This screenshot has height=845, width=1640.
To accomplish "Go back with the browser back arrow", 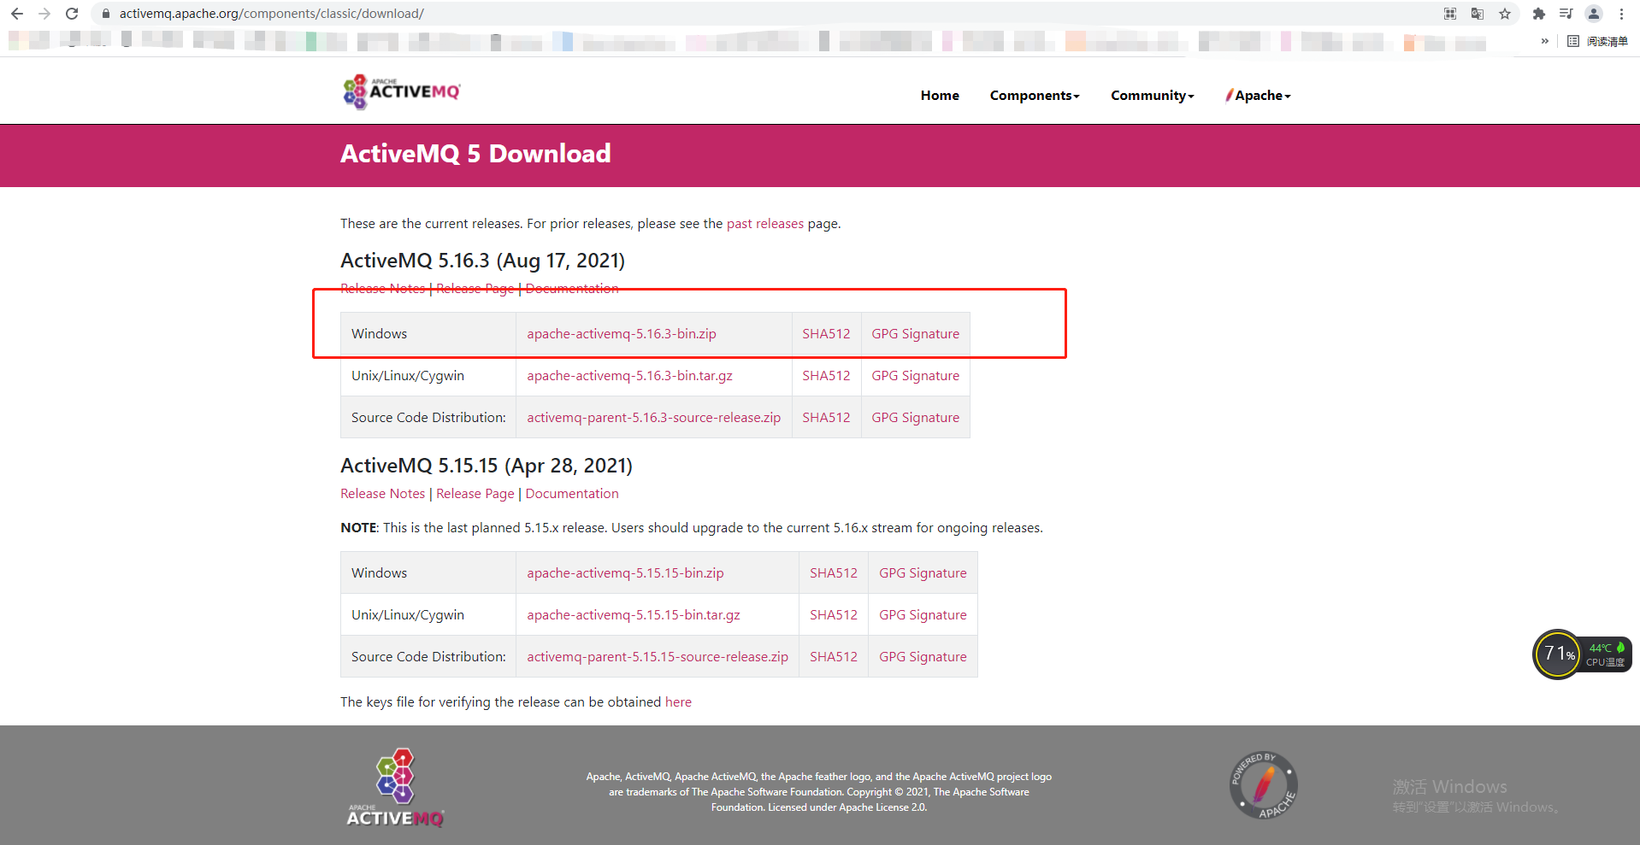I will [17, 14].
